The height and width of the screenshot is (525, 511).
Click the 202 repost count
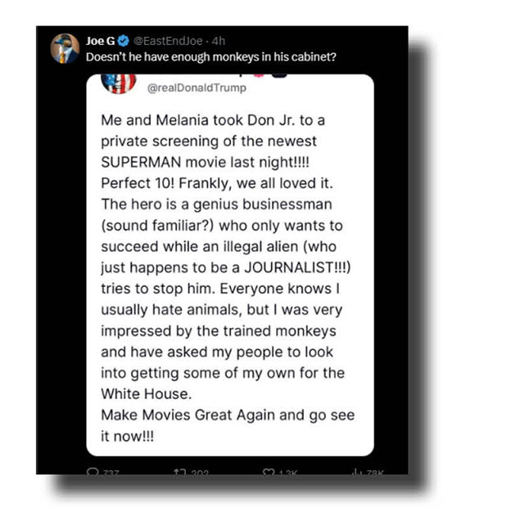[198, 472]
